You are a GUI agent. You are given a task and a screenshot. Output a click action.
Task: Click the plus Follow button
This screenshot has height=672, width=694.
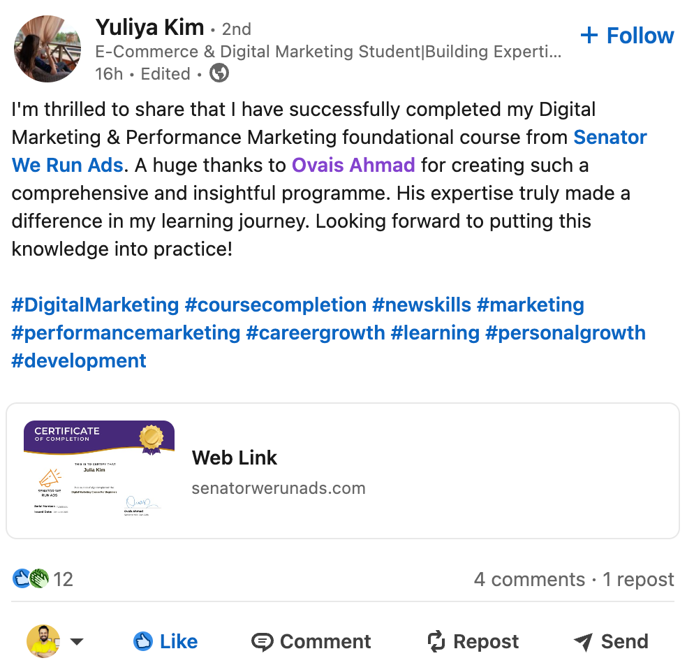pos(626,36)
